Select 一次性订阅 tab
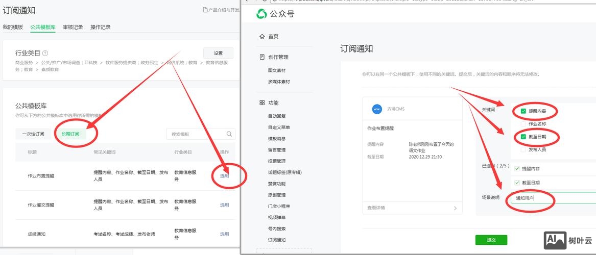Viewport: 596px width, 255px height. coord(33,134)
